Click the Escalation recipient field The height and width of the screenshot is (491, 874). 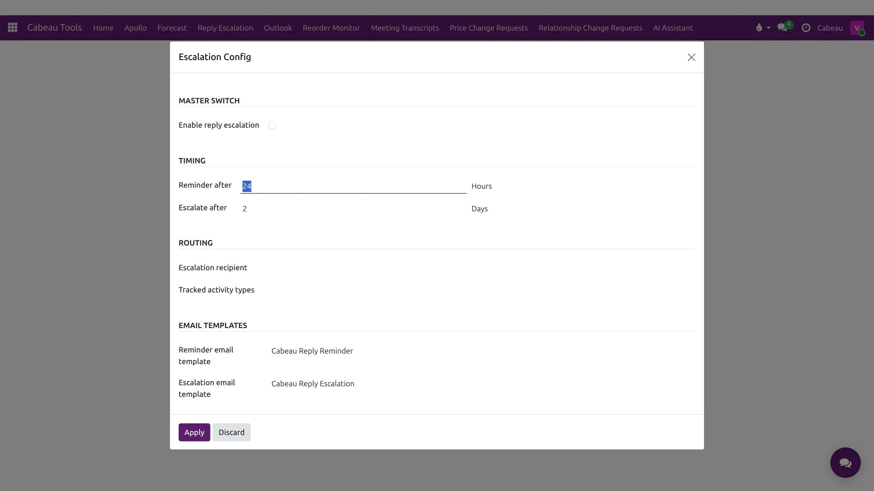click(x=483, y=268)
